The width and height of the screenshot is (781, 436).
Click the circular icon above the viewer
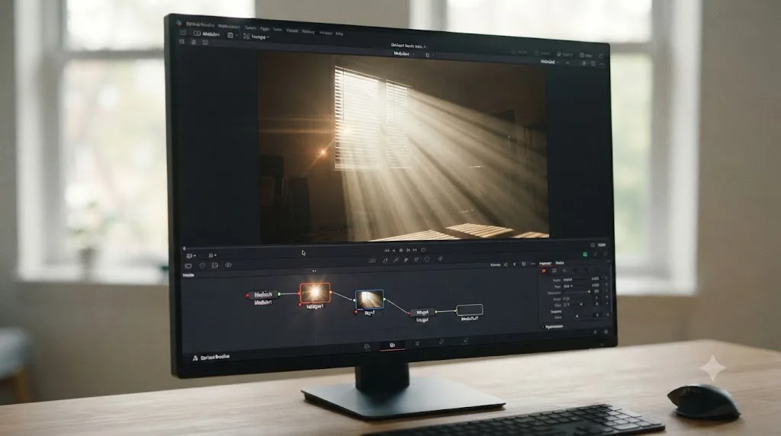(427, 54)
